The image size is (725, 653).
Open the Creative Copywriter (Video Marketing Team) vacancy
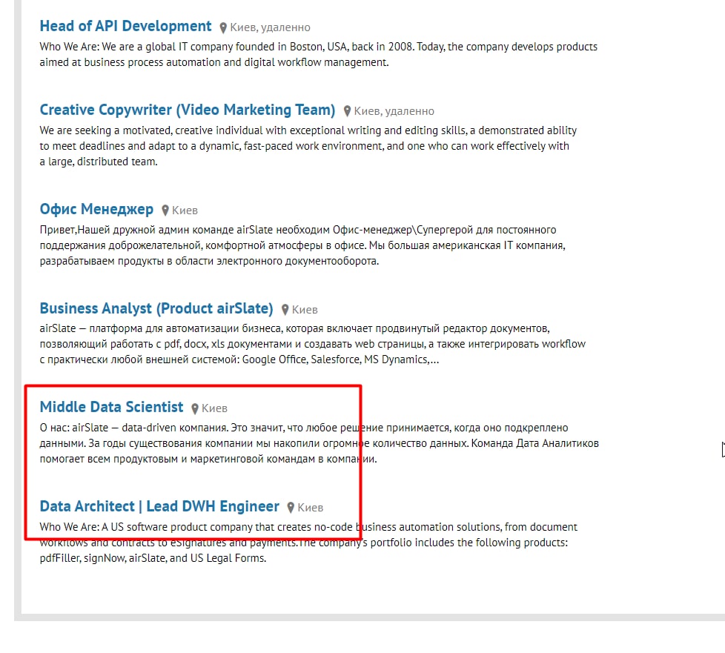(188, 110)
